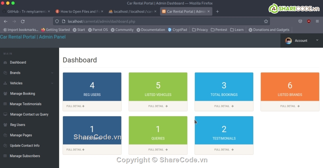Click the Manage Booking users icon
This screenshot has height=168, width=323.
5,94
